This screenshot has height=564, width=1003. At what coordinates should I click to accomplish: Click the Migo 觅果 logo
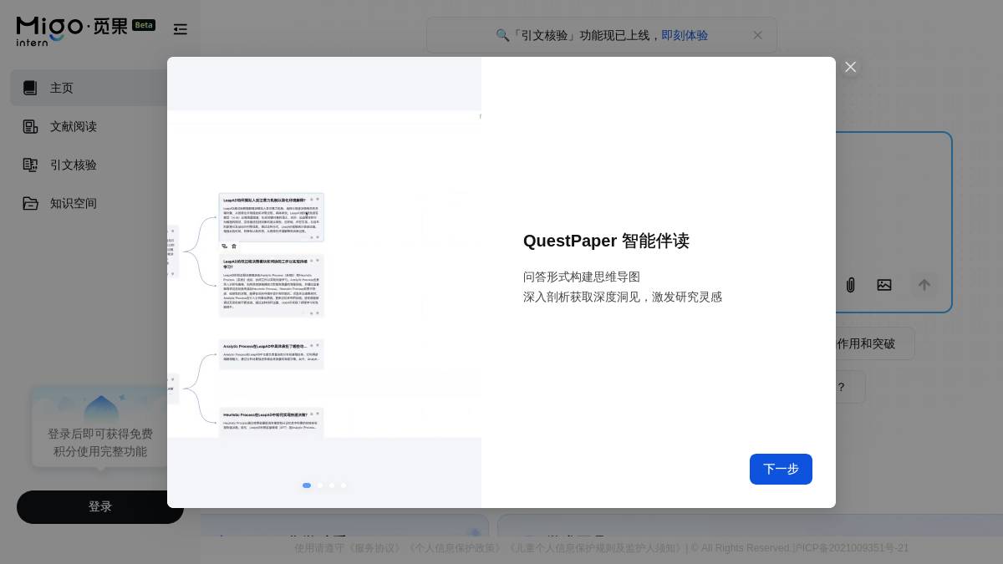click(73, 30)
